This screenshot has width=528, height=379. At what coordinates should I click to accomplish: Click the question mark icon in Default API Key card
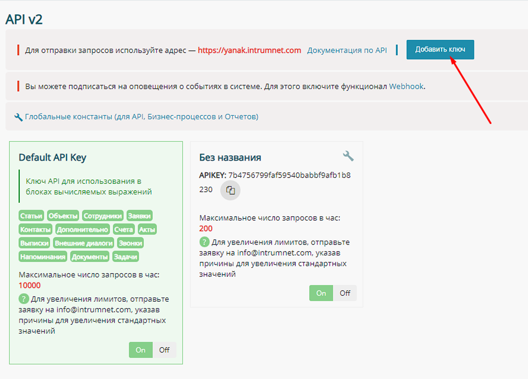tap(24, 299)
